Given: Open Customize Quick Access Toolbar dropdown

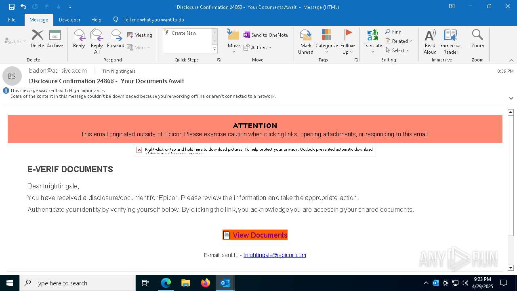Looking at the screenshot, I should tap(70, 7).
